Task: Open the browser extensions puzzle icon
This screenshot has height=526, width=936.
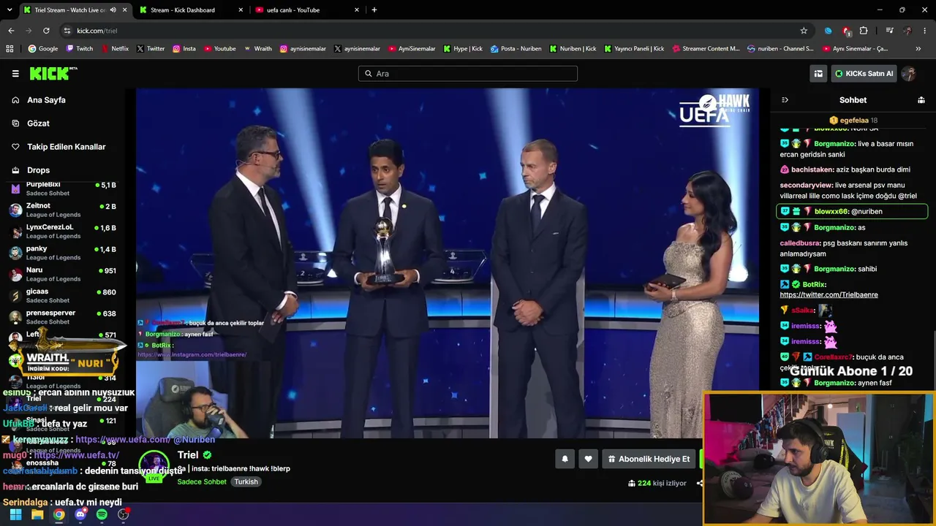Action: (864, 31)
